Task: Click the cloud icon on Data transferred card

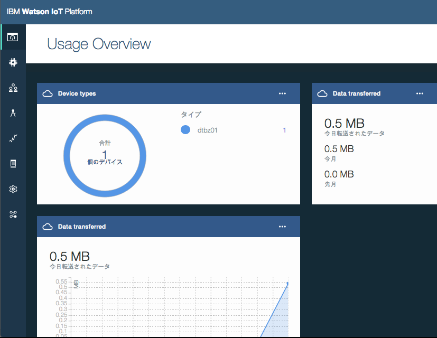Action: point(322,93)
